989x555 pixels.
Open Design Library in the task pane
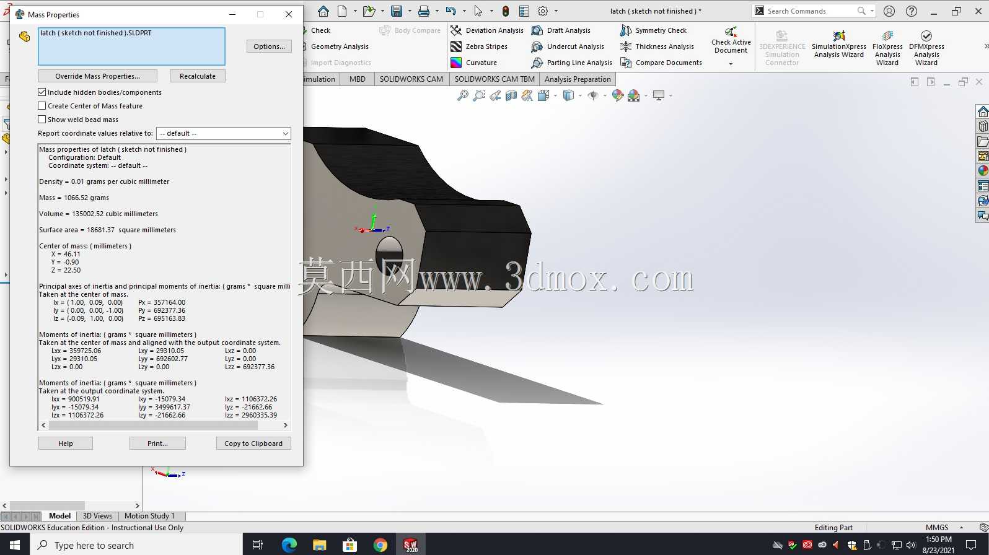[983, 126]
